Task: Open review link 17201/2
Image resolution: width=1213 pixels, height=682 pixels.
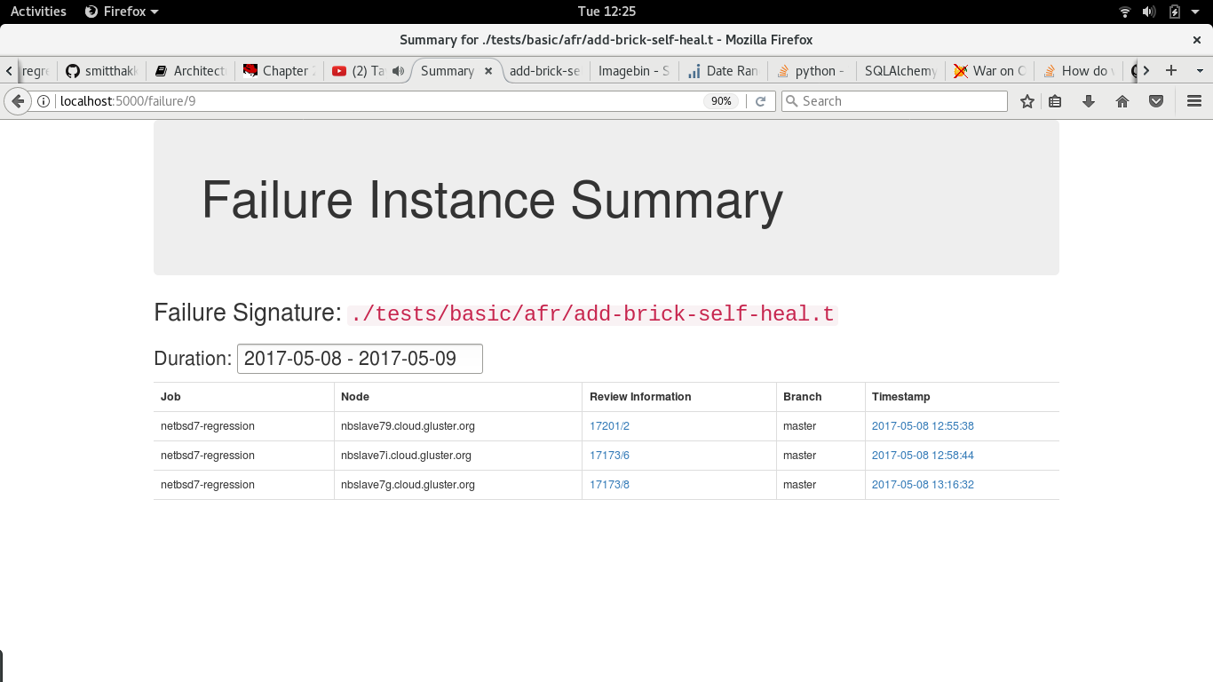Action: pos(609,426)
